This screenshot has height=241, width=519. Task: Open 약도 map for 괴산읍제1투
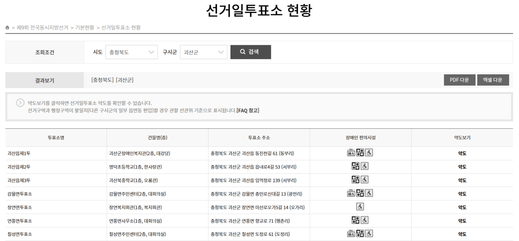pyautogui.click(x=462, y=153)
